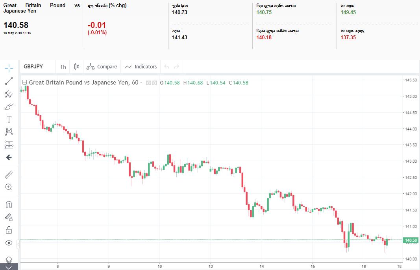Toggle lock all drawing tools
The image size is (420, 270).
coord(9,230)
